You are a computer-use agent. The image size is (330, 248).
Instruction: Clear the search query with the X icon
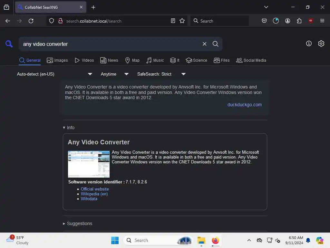coord(204,44)
